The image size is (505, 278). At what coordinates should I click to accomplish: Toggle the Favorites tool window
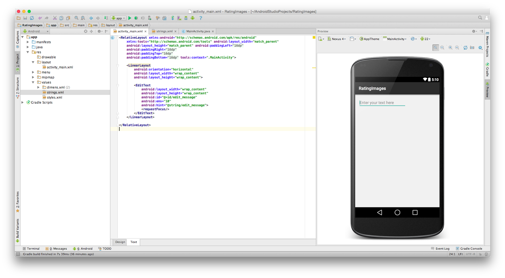18,202
